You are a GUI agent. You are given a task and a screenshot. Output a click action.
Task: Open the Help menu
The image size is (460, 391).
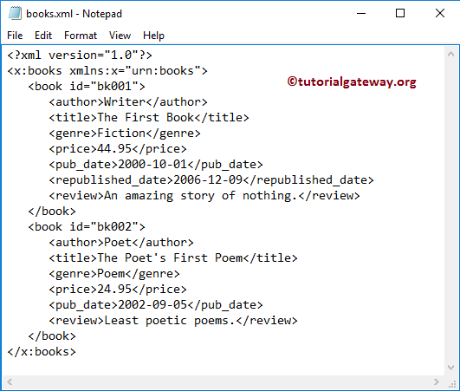click(x=153, y=36)
